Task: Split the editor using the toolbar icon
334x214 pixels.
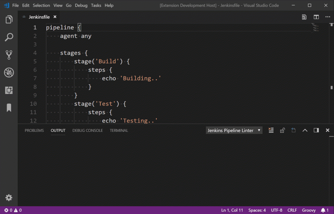Action: click(x=316, y=17)
